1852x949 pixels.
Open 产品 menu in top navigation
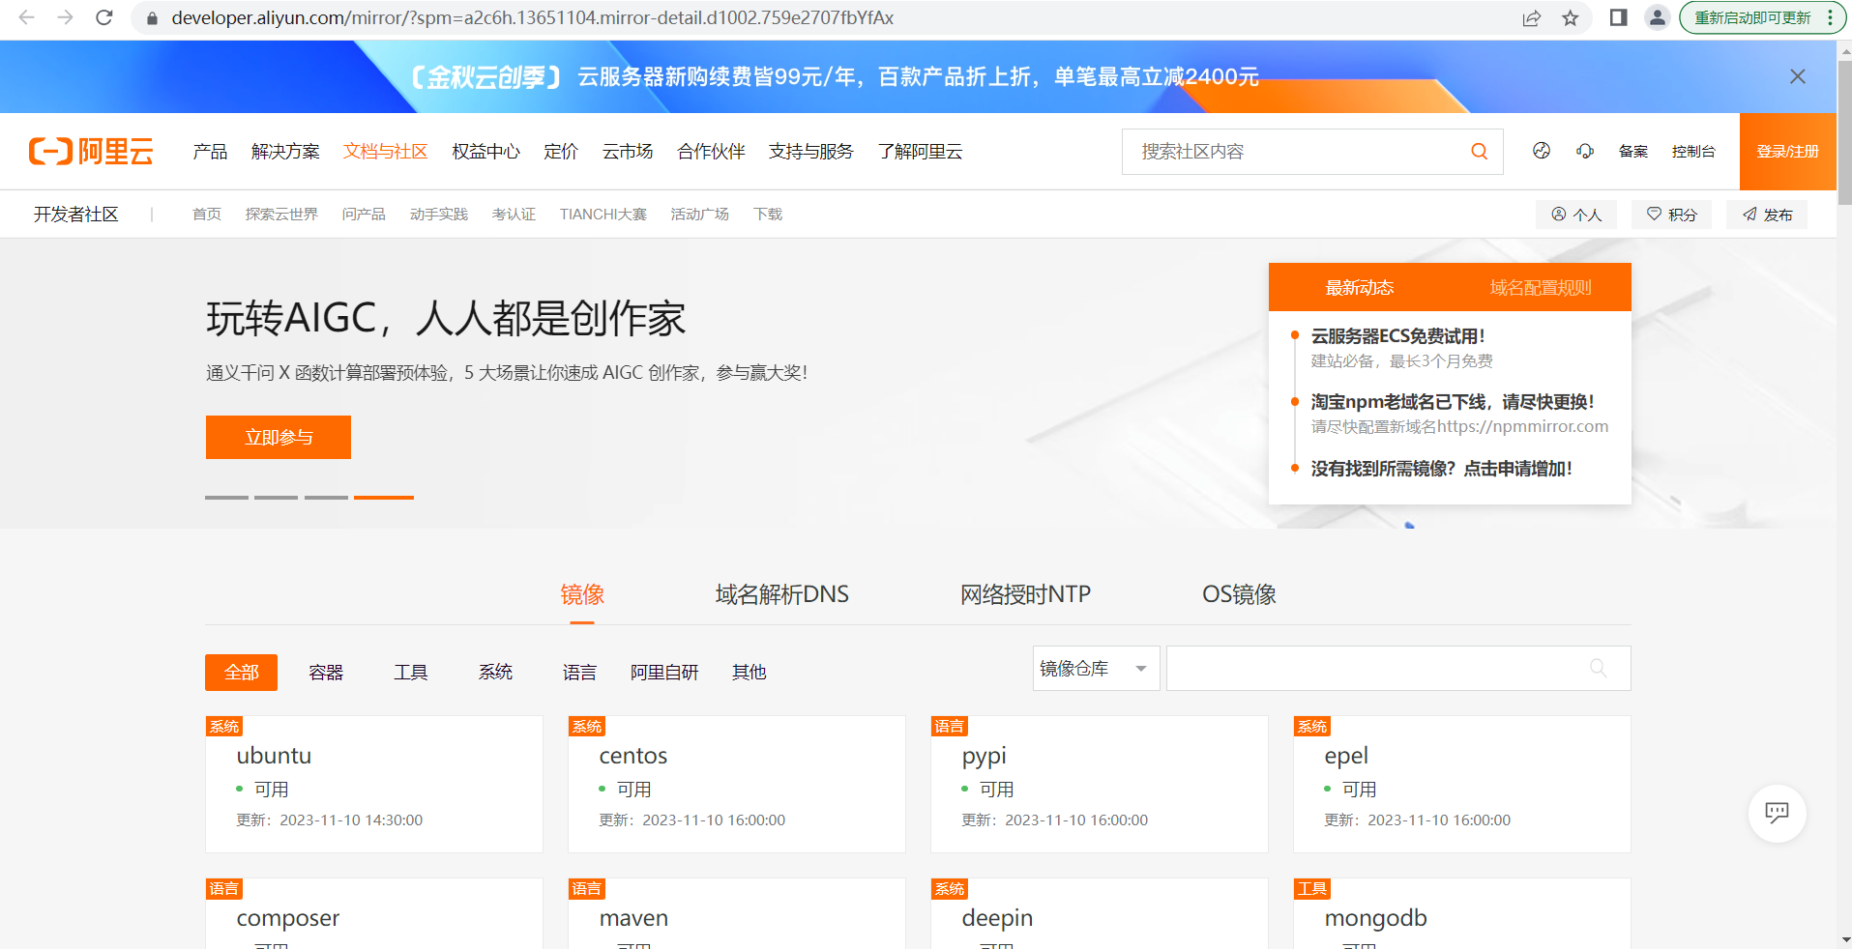tap(210, 152)
